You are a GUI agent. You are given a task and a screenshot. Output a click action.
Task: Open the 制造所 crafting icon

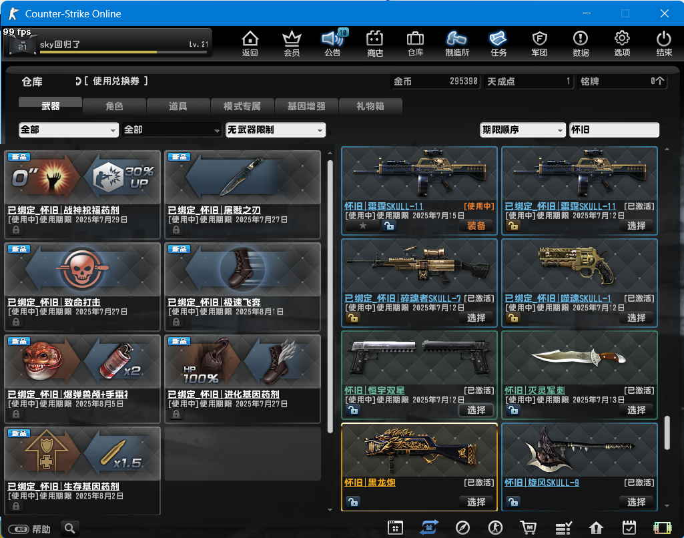456,43
